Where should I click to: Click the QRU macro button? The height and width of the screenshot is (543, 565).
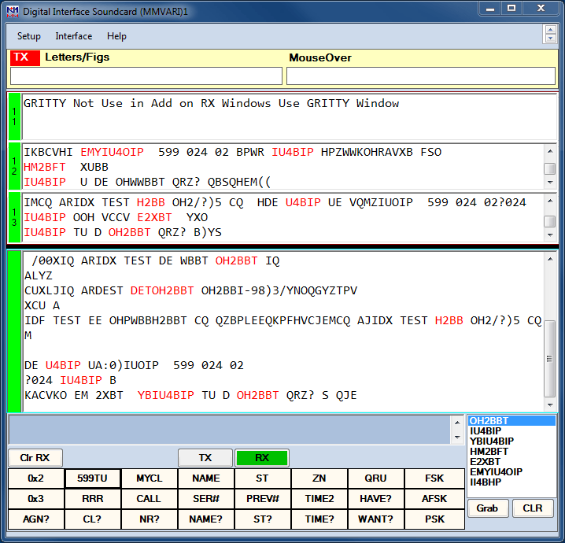[375, 478]
